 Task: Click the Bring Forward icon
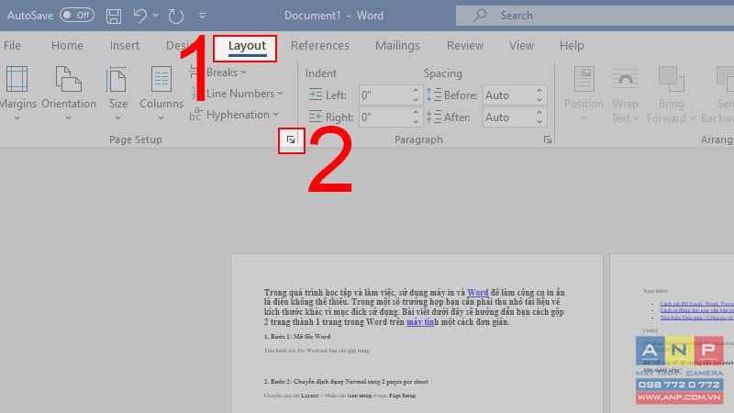pos(672,79)
